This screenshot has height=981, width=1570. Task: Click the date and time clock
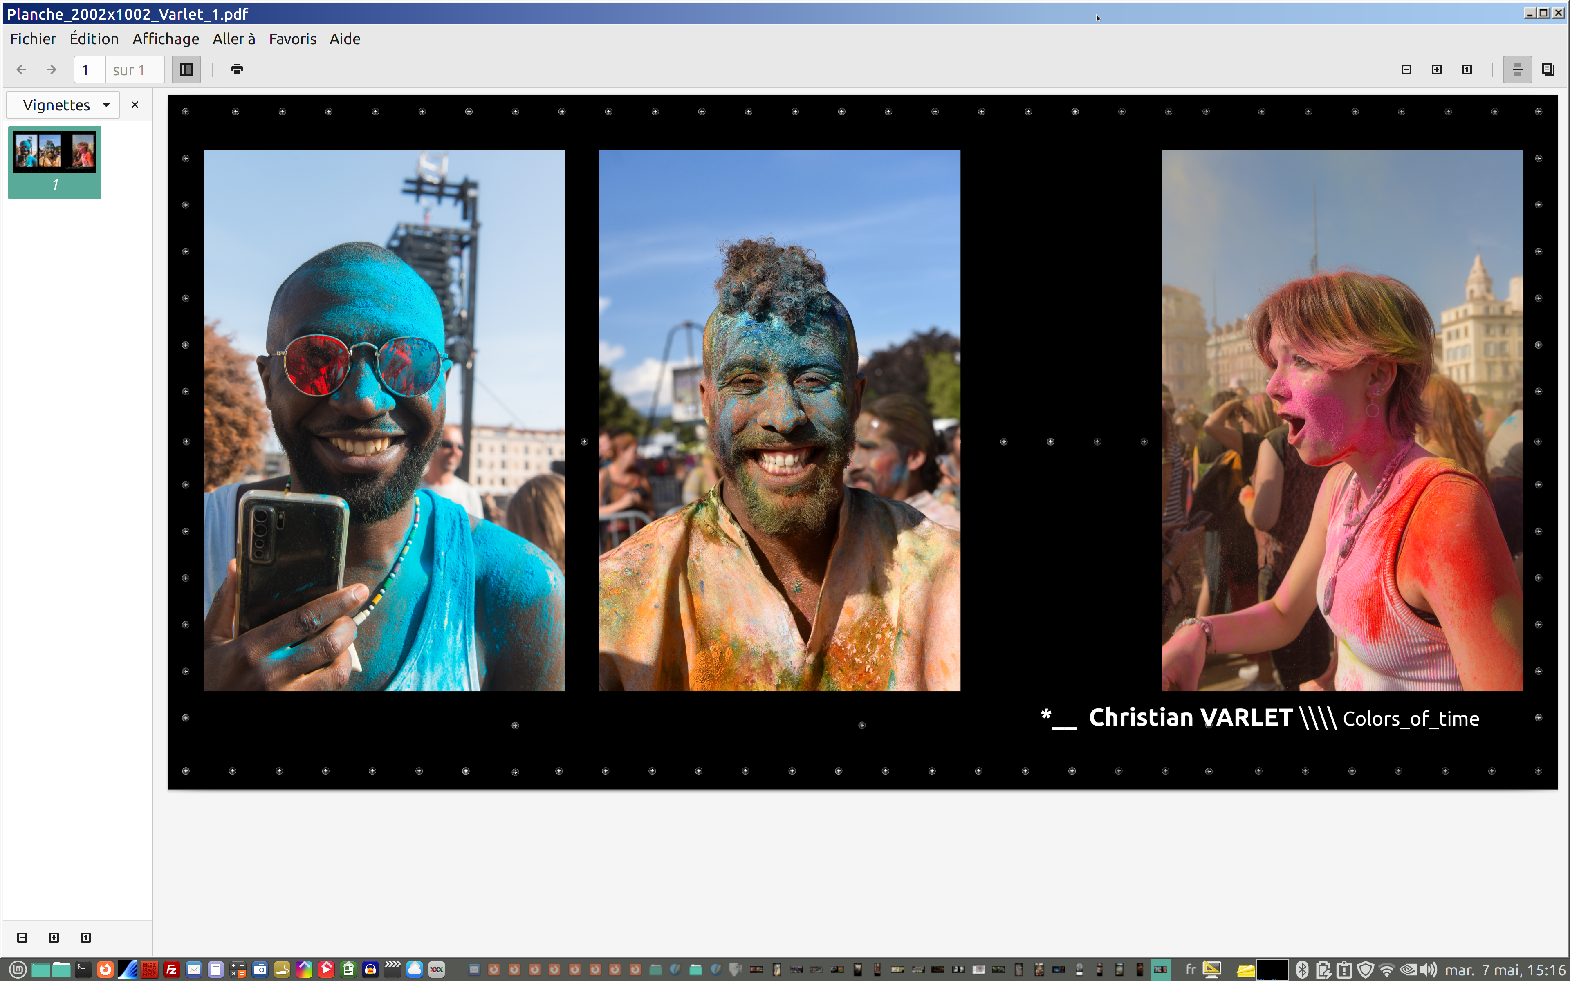click(x=1505, y=970)
